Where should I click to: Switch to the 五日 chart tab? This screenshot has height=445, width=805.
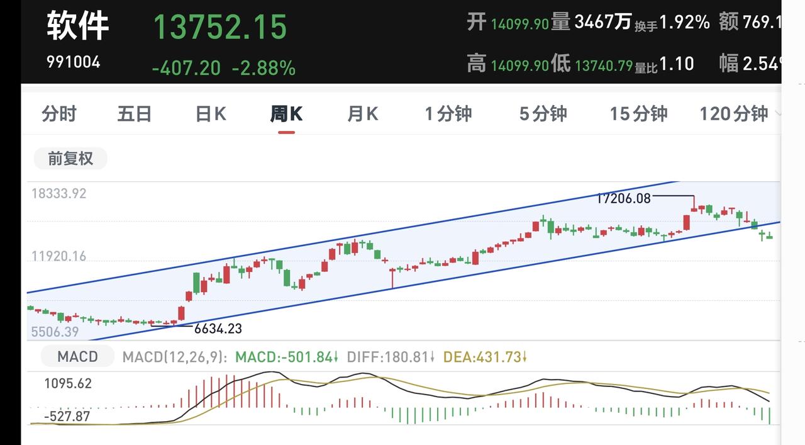click(x=135, y=114)
